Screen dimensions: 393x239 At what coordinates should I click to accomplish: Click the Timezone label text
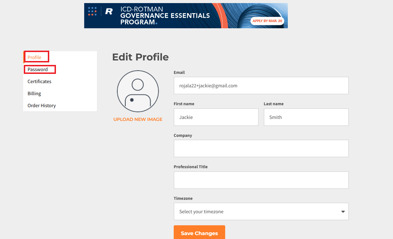click(183, 198)
